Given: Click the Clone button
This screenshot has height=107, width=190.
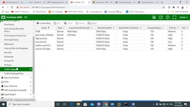Looking at the screenshot, I should [68, 23].
